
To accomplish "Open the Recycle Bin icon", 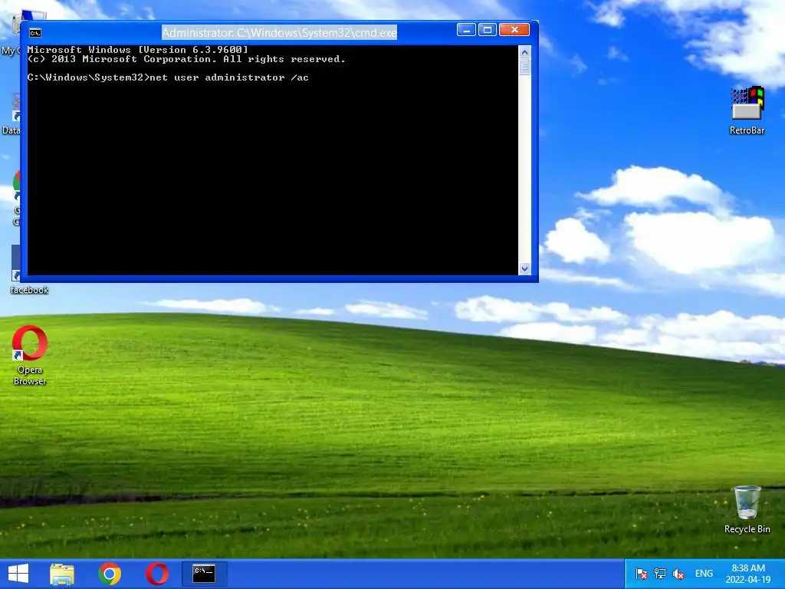I will pyautogui.click(x=747, y=509).
